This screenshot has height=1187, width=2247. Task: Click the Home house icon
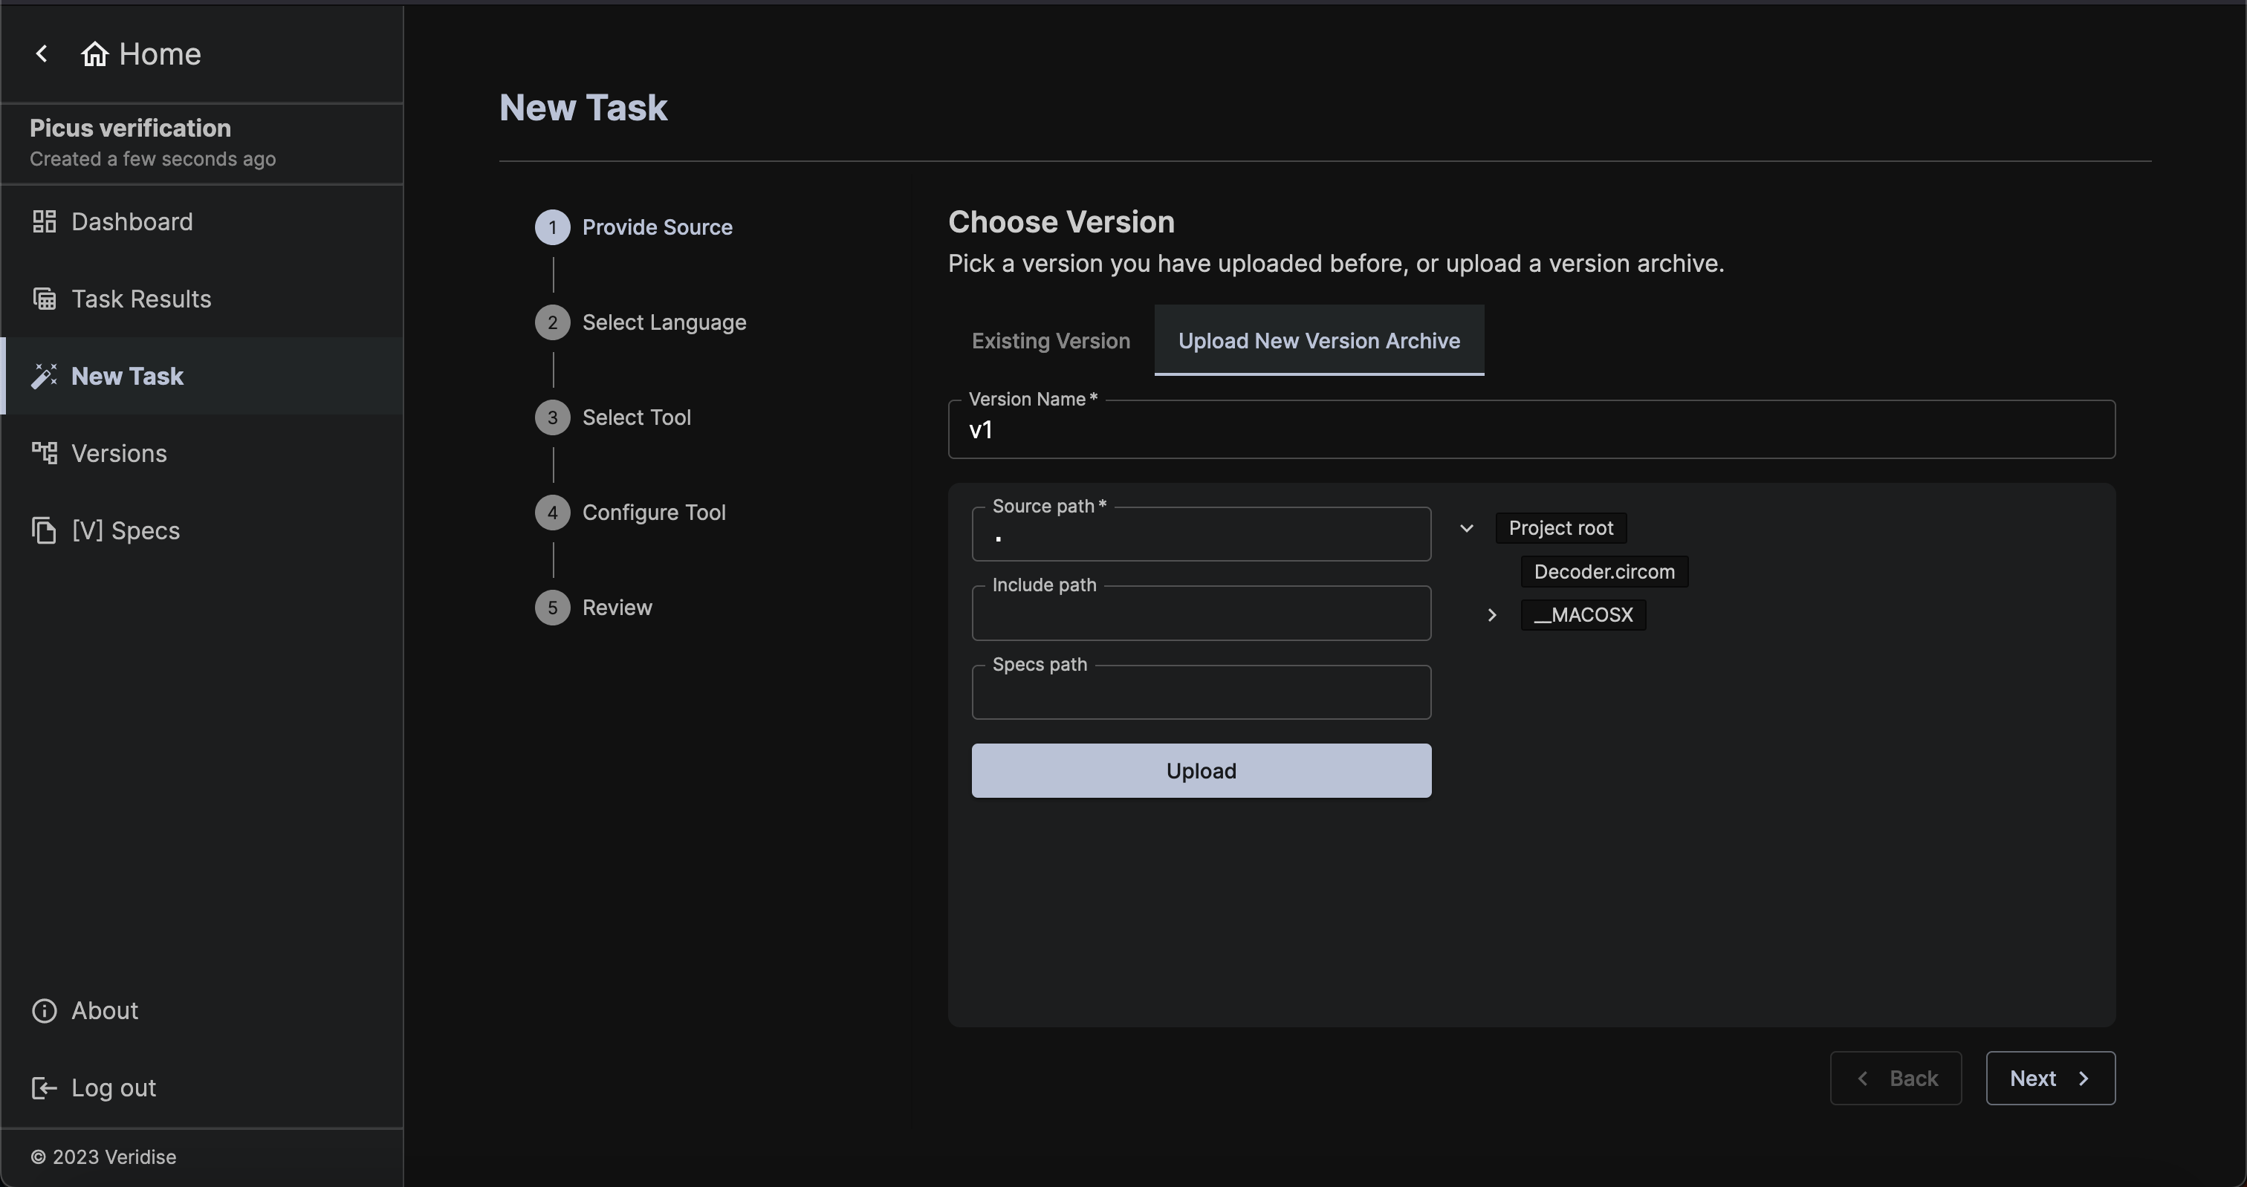click(x=94, y=54)
